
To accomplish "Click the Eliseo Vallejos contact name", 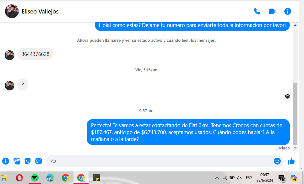I will coord(40,12).
